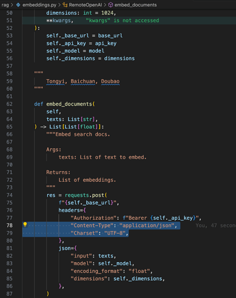236x298 pixels.
Task: Click the underlined word Baichuan
Action: tap(83, 82)
